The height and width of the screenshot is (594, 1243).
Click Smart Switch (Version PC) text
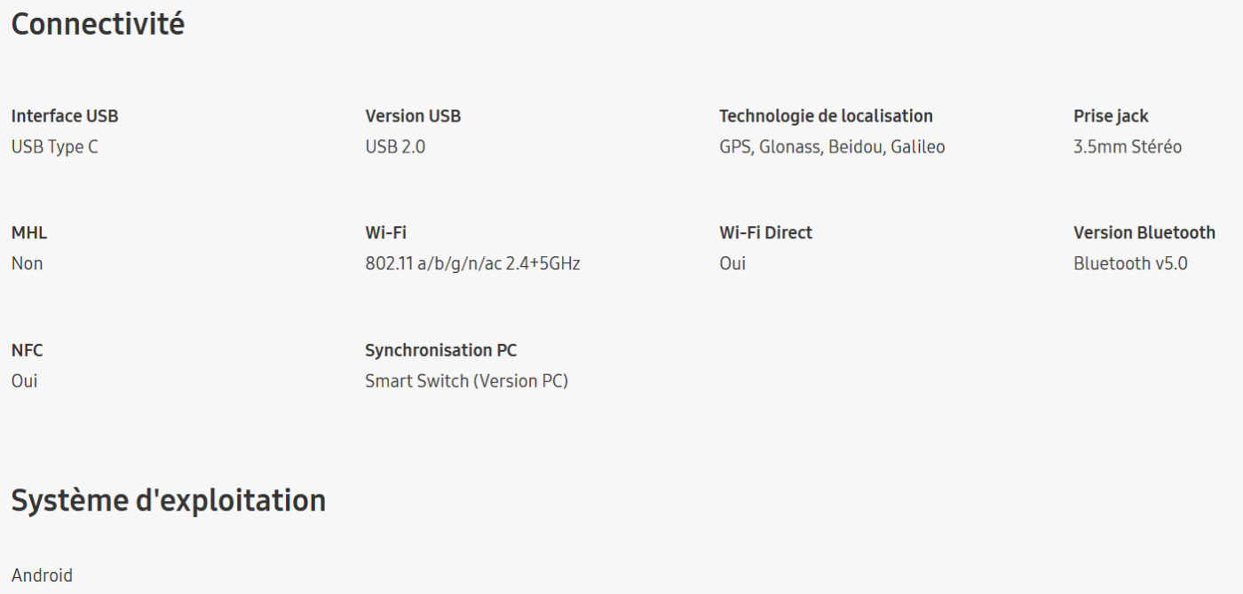pos(466,381)
